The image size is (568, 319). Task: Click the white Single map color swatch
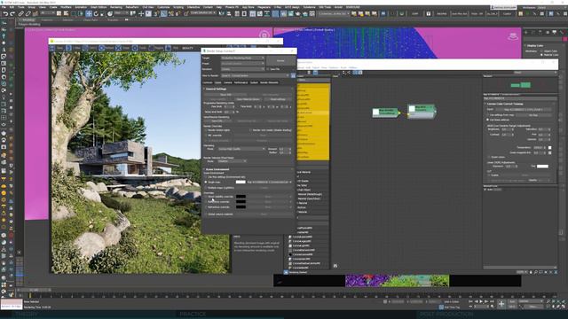241,182
